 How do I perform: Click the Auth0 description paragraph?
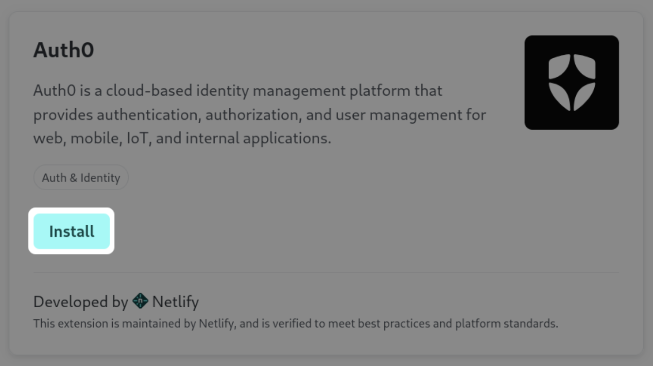259,115
